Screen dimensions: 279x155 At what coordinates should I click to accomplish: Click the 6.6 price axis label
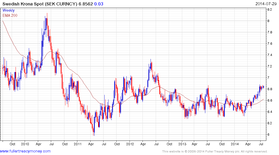[x=270, y=100]
